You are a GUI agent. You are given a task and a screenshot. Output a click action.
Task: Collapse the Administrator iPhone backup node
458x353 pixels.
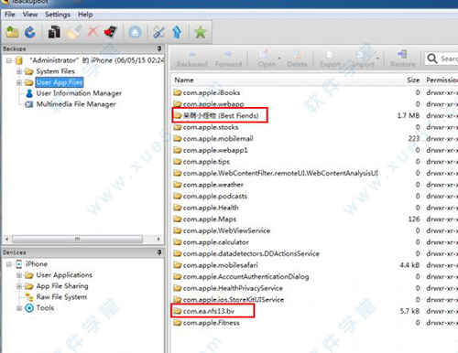9,60
